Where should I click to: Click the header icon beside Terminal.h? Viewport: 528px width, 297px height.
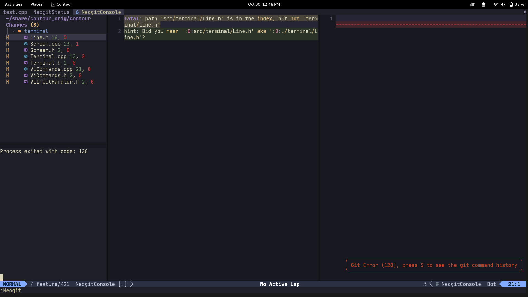(26, 63)
